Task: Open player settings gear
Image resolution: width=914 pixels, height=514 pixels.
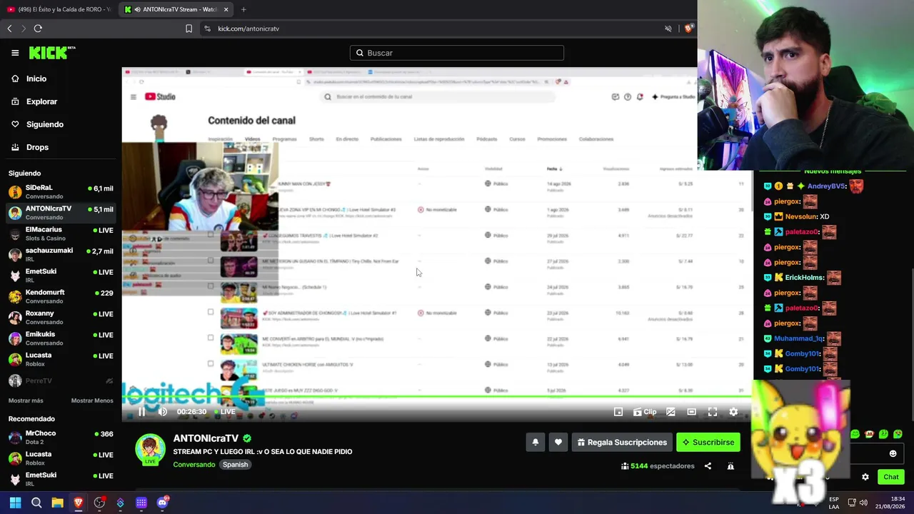Action: coord(733,412)
